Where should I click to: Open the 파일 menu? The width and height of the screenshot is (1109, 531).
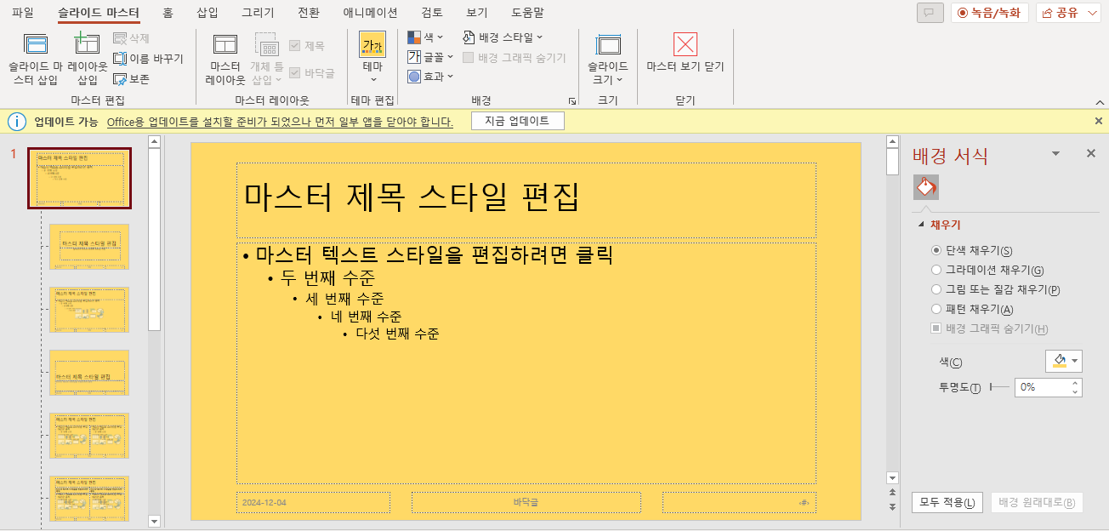(x=23, y=13)
